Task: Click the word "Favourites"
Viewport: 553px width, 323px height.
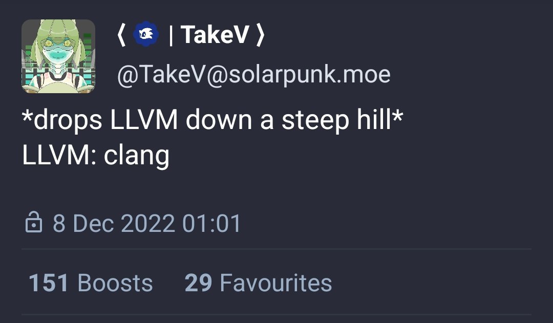Action: pos(275,283)
